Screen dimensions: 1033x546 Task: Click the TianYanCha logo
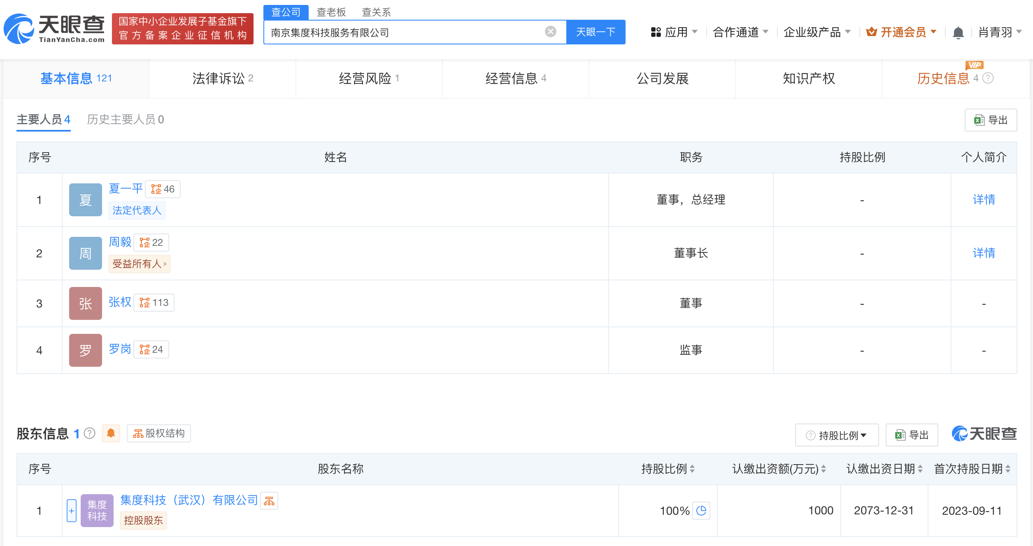pos(54,29)
